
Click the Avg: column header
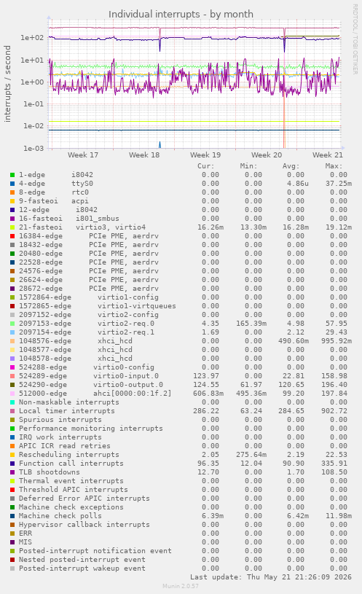[x=291, y=166]
